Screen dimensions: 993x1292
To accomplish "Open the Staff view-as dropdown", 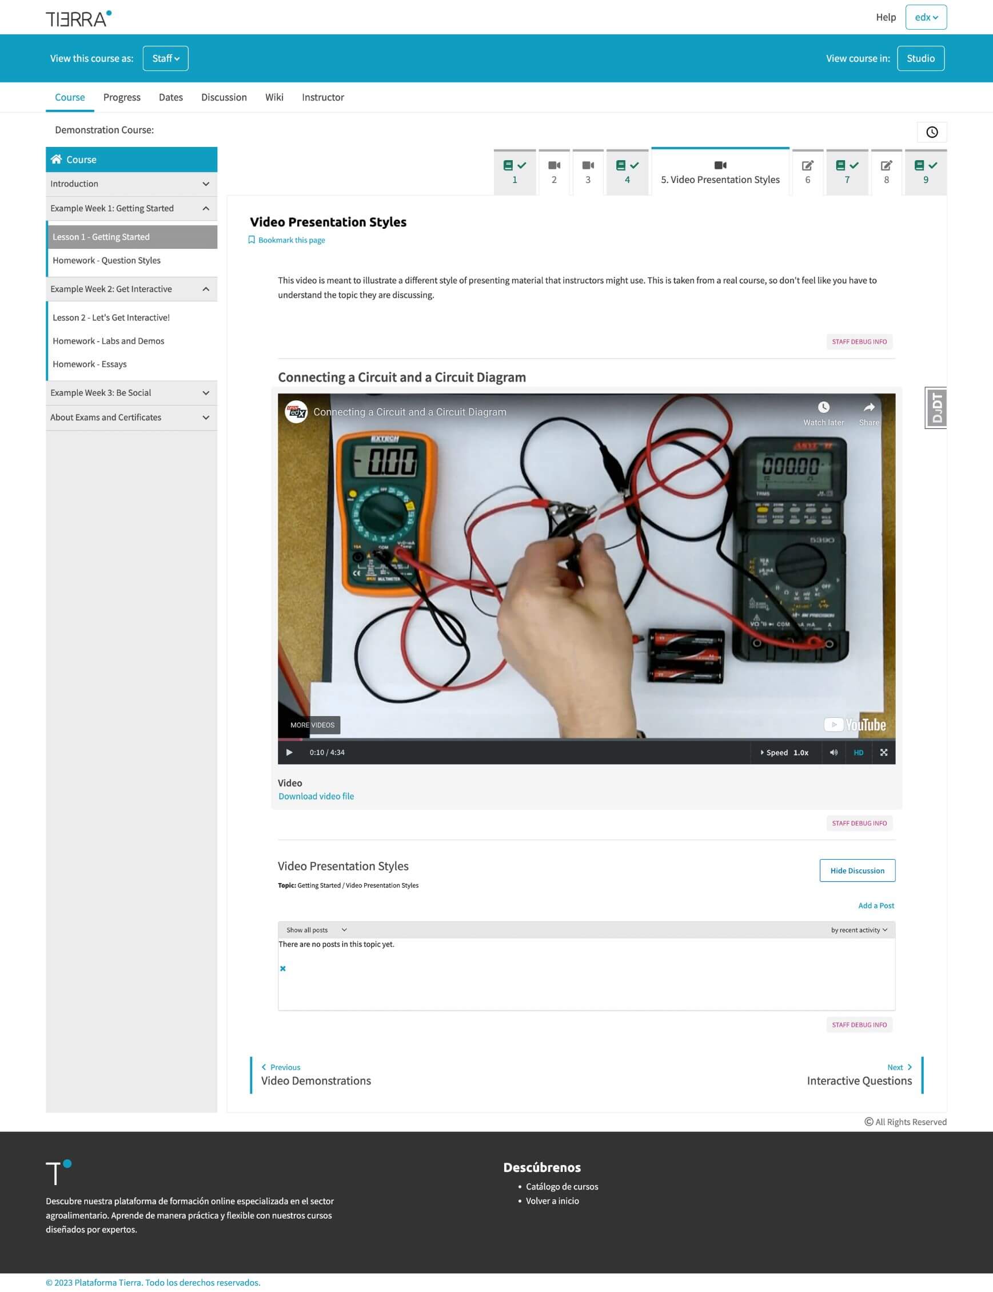I will click(166, 58).
